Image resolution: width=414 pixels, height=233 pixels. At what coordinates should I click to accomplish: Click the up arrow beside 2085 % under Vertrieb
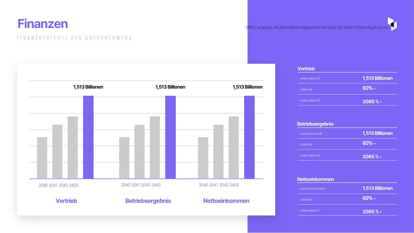(381, 102)
